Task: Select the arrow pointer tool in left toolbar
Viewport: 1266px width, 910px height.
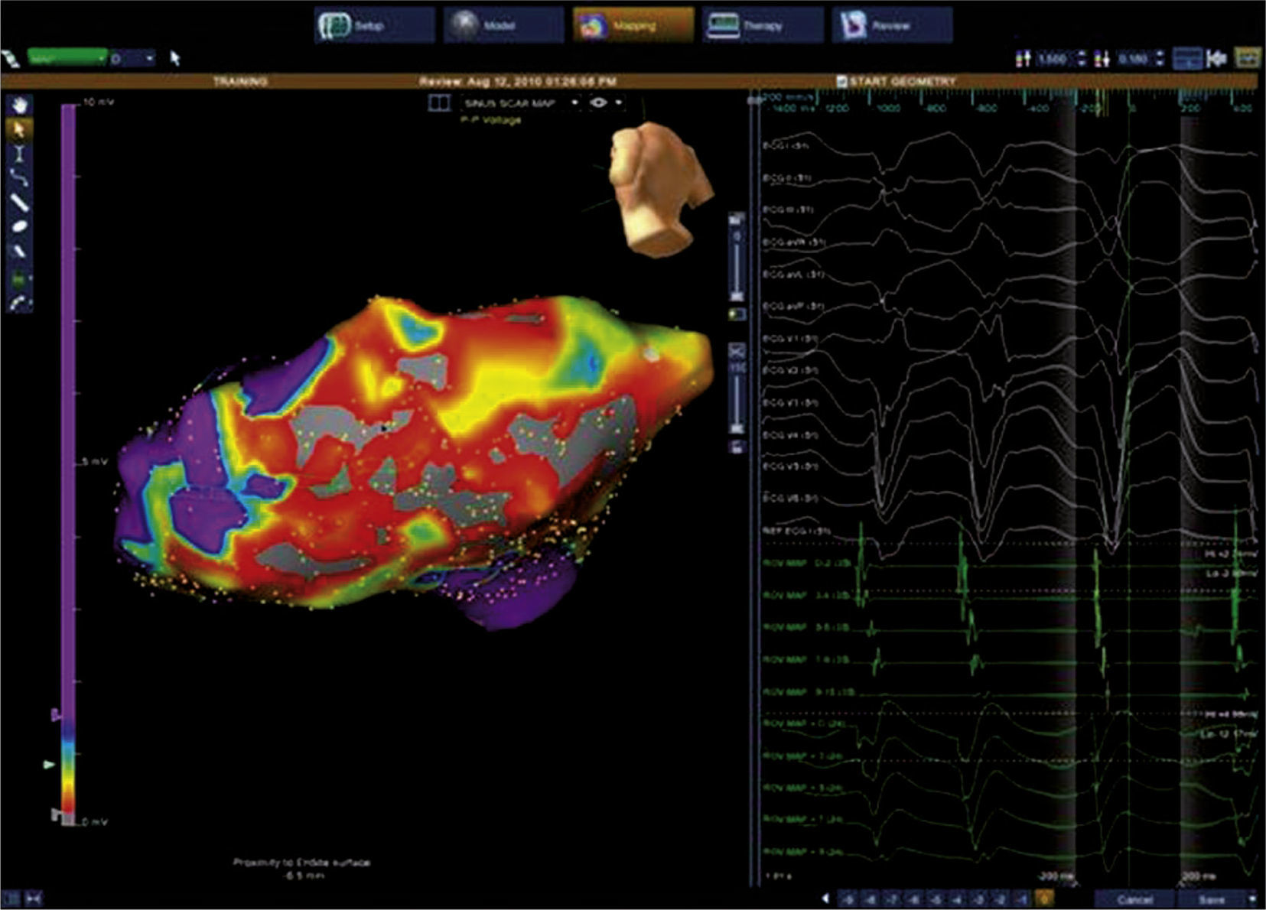Action: (x=20, y=128)
